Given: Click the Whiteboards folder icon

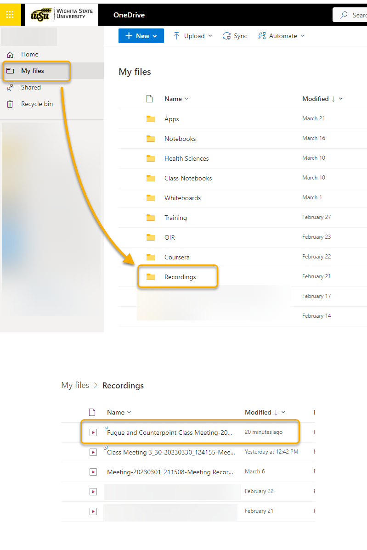Looking at the screenshot, I should pyautogui.click(x=151, y=198).
